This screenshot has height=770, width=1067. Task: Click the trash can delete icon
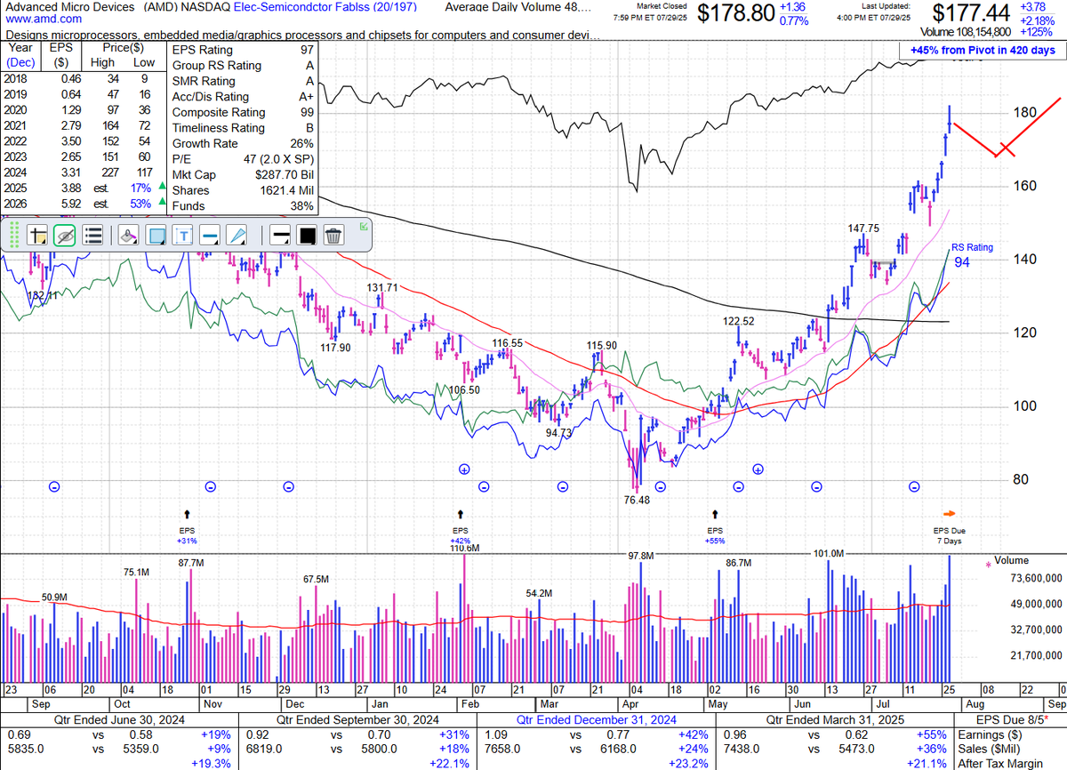(x=333, y=236)
